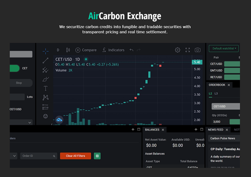Select the trend line drawing tool
The height and width of the screenshot is (177, 251).
(x=45, y=61)
